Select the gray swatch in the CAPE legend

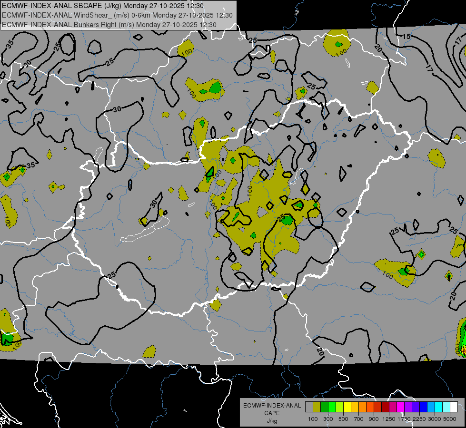click(x=309, y=407)
